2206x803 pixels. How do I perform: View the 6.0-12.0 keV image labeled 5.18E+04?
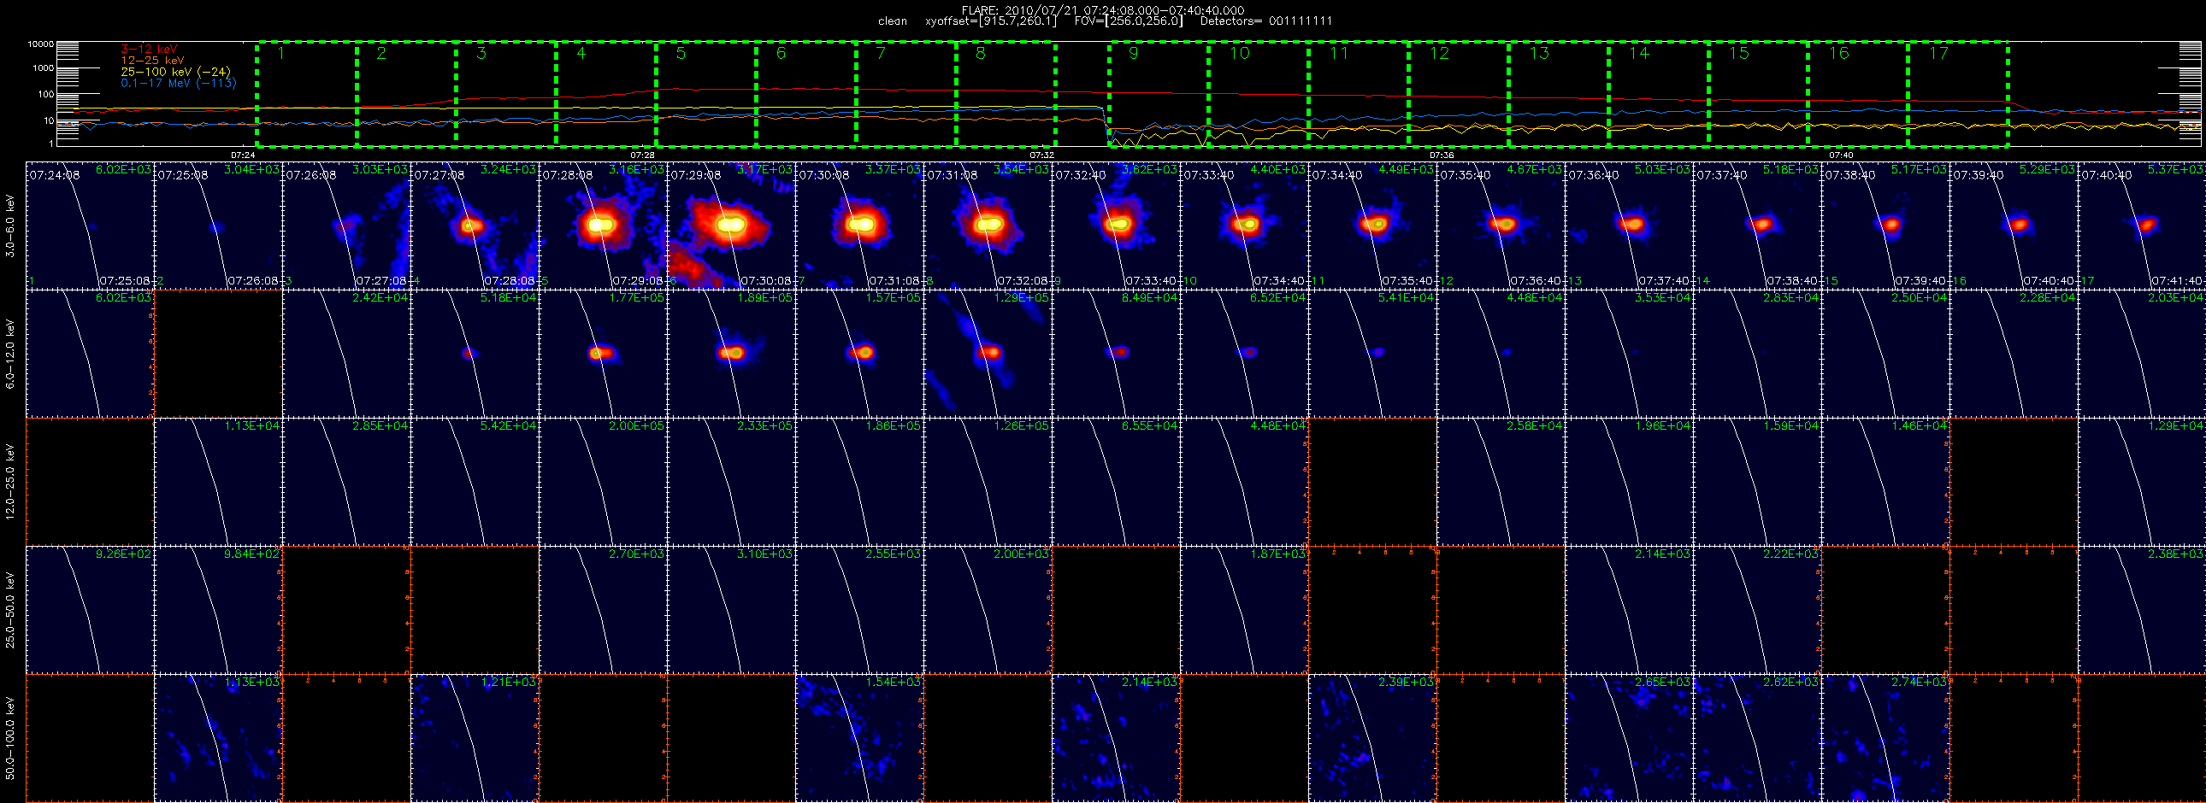475,353
